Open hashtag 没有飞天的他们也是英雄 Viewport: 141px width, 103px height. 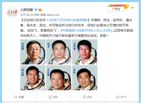coord(68,20)
